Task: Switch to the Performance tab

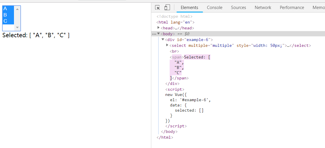Action: pos(292,8)
